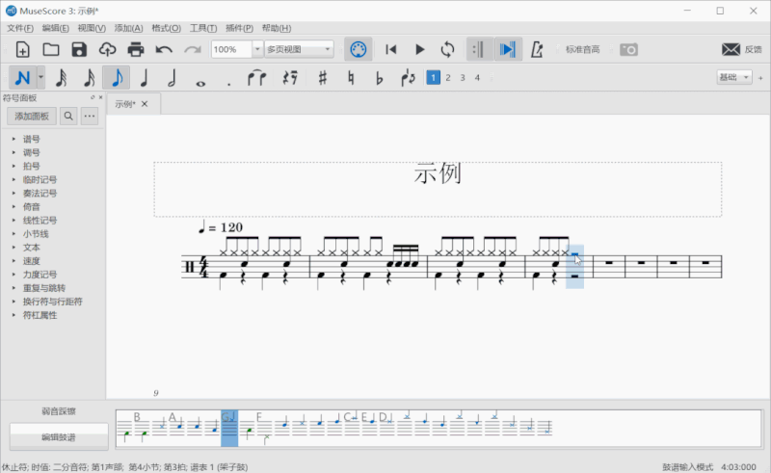The image size is (771, 473).
Task: Click the 示例 title text on the score
Action: pyautogui.click(x=438, y=173)
